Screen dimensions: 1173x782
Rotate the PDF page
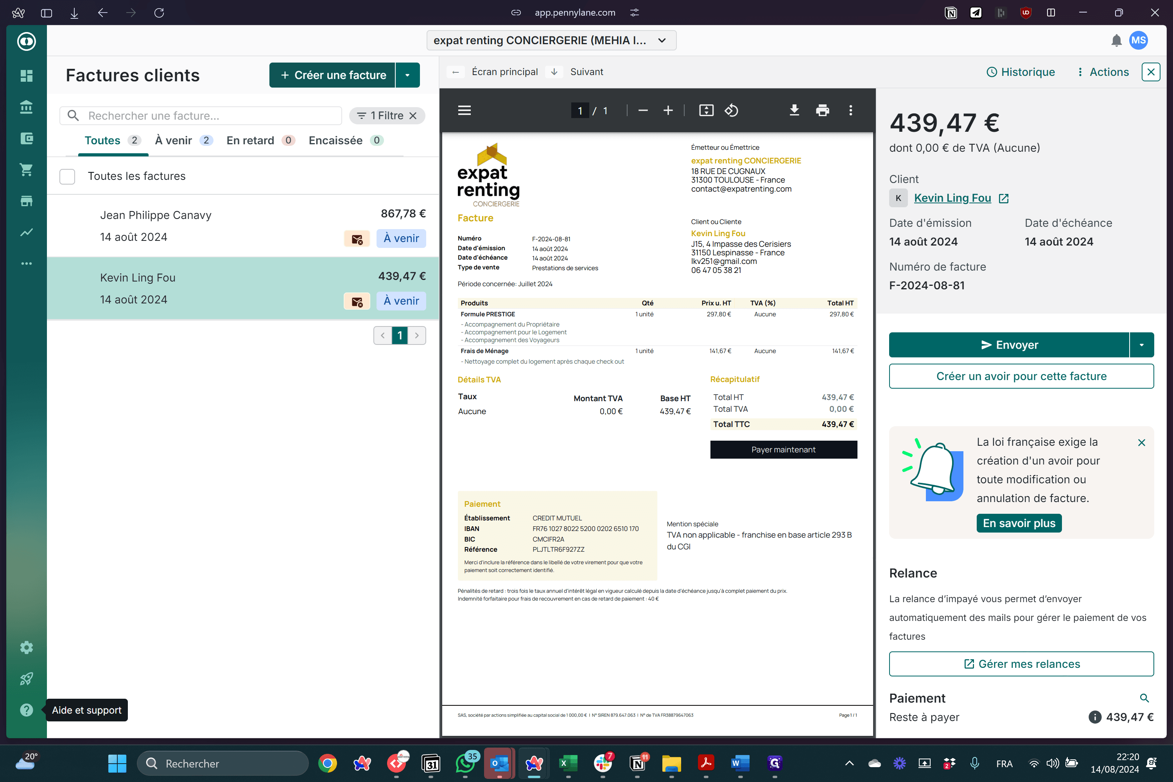click(x=731, y=110)
